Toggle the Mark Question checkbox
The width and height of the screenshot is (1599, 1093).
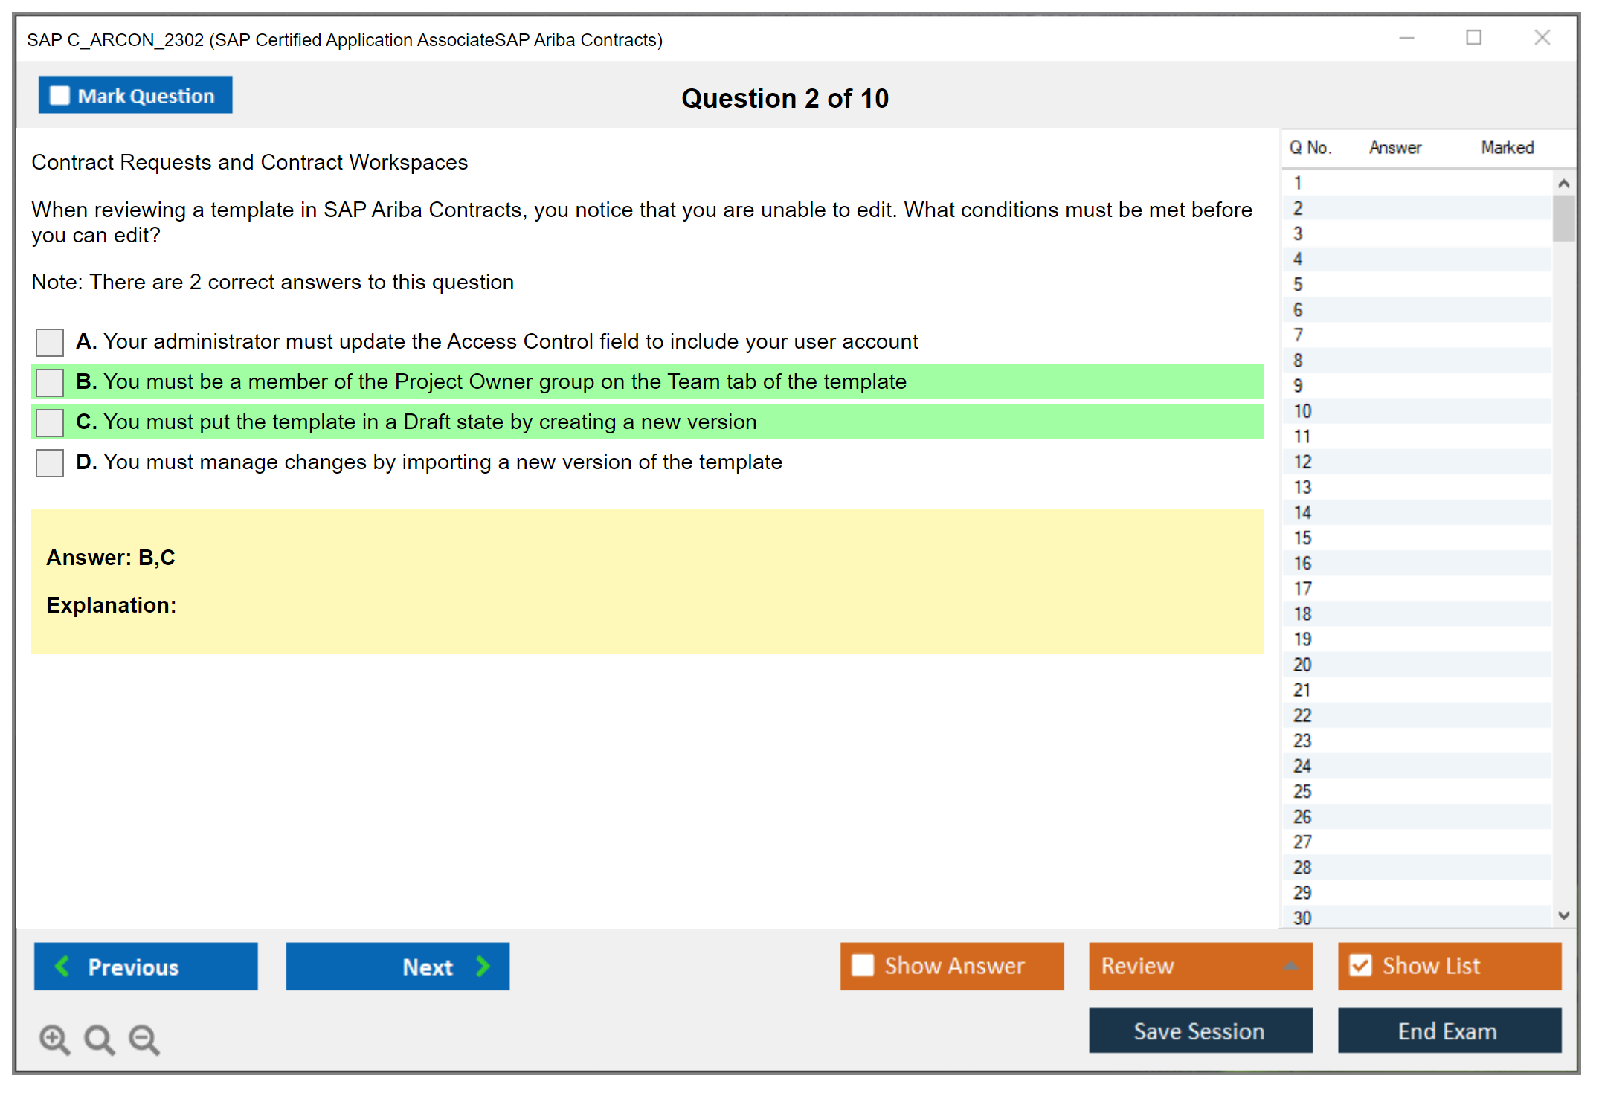point(59,95)
